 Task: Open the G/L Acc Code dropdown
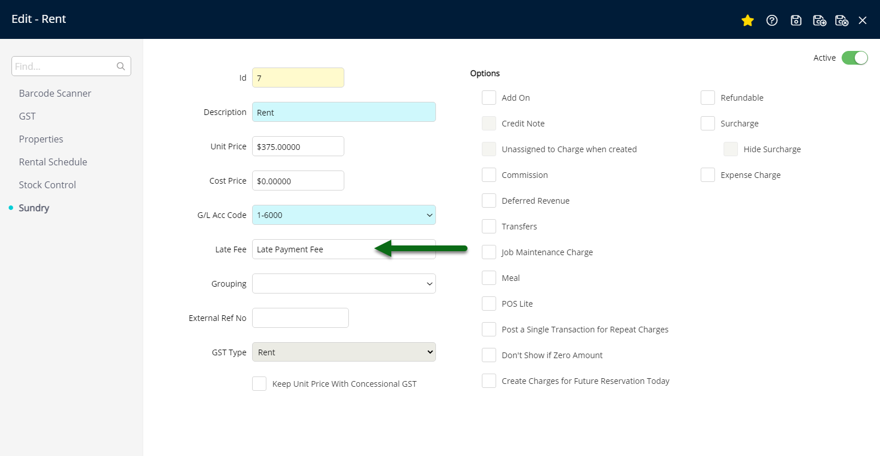344,215
